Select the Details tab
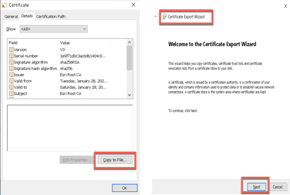 (x=27, y=16)
